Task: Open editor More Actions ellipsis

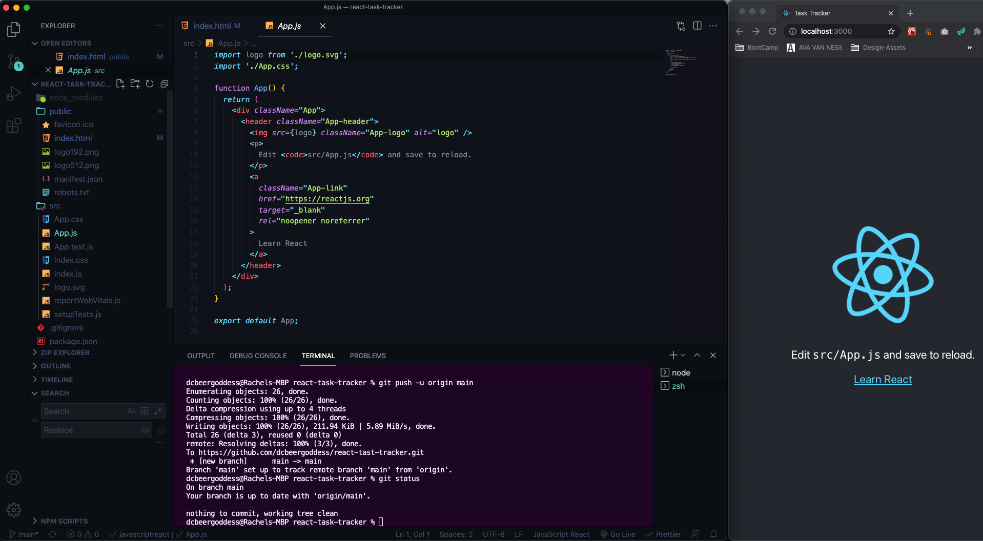Action: point(713,26)
